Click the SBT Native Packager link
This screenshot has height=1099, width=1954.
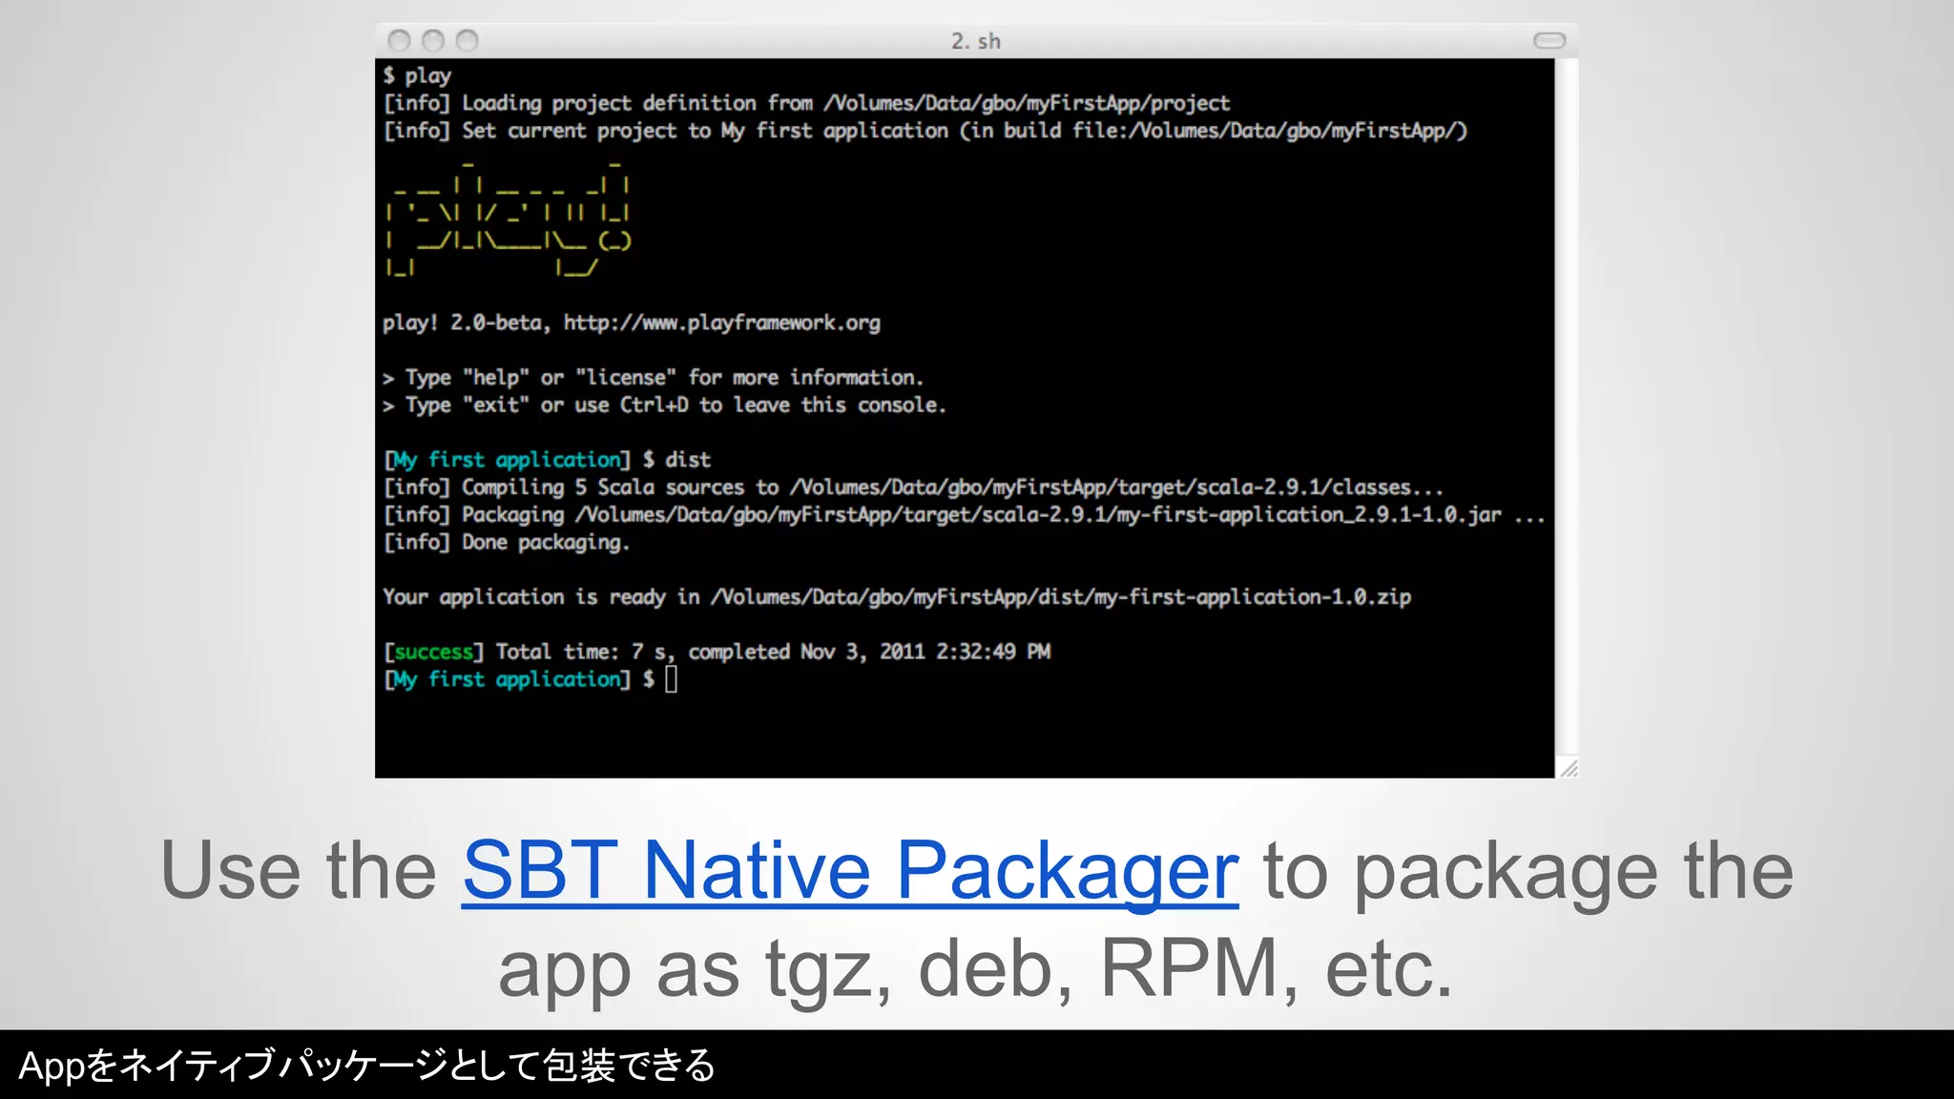pos(849,870)
